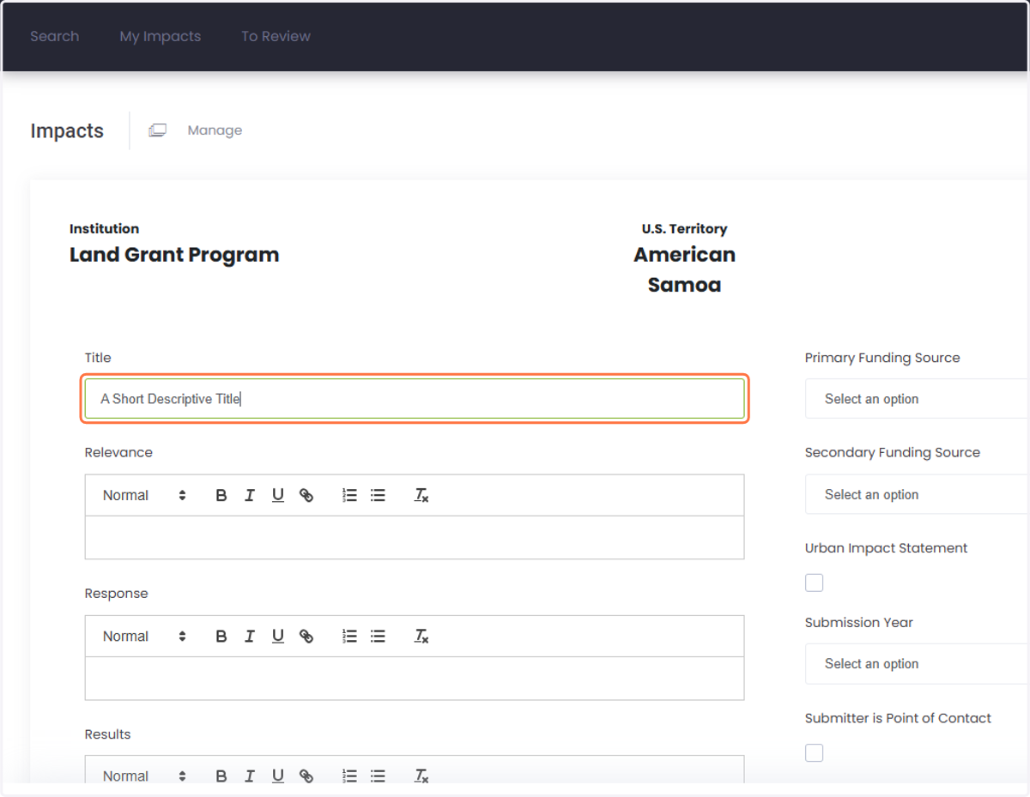Toggle underline in the Response editor toolbar
The height and width of the screenshot is (797, 1030).
[x=278, y=636]
